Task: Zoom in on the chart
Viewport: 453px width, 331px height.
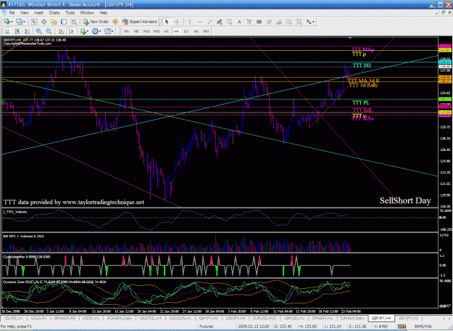Action: pos(38,31)
